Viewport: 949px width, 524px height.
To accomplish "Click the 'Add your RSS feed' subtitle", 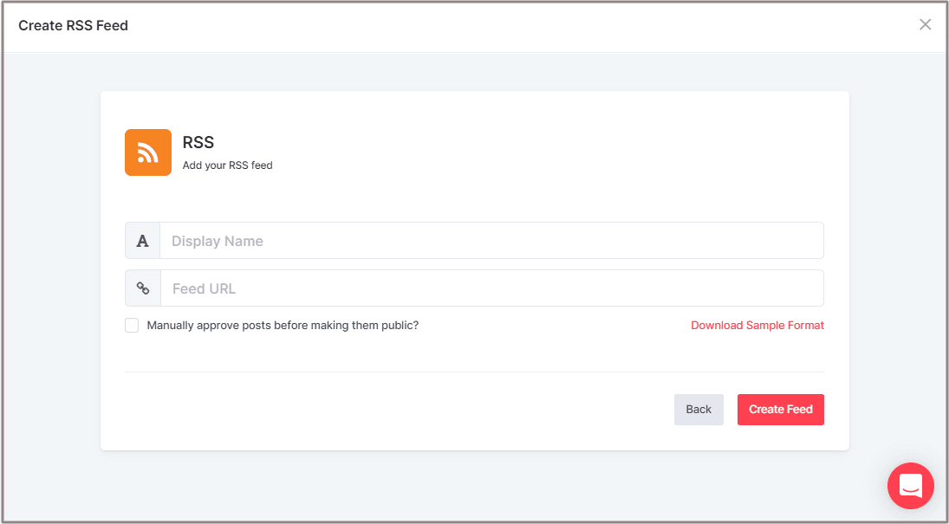I will [227, 165].
